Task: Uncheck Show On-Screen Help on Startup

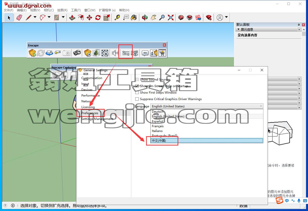Action: point(137,86)
